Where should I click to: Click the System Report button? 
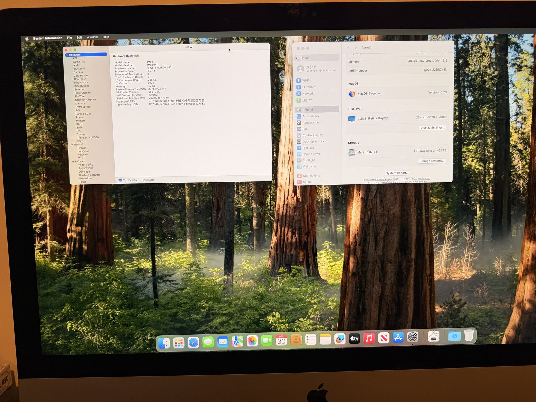point(397,173)
